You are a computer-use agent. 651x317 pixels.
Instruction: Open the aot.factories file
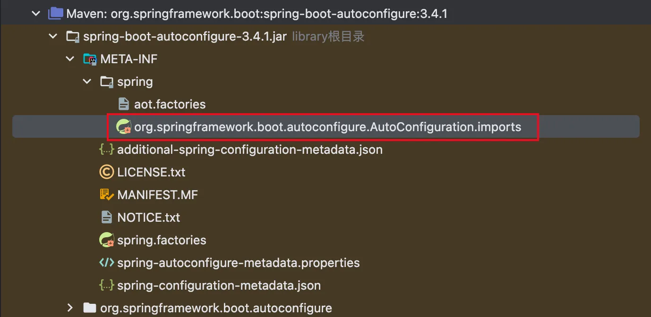pyautogui.click(x=170, y=104)
